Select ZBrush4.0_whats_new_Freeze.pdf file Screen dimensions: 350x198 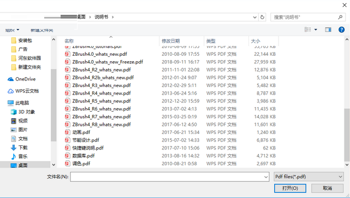click(108, 62)
